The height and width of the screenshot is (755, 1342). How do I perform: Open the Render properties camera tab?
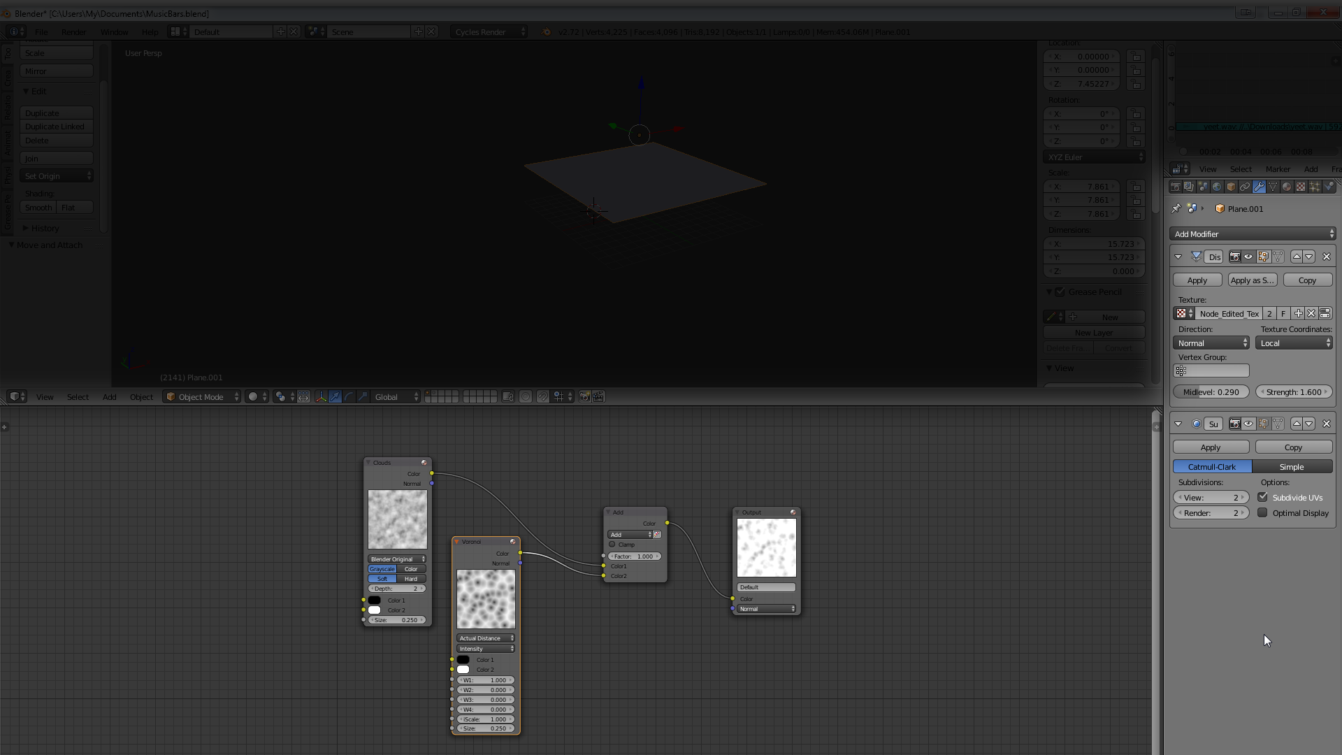tap(1175, 187)
